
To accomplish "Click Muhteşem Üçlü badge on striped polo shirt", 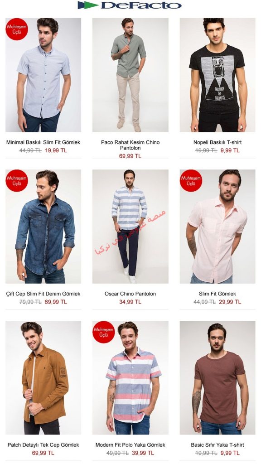I will [x=104, y=332].
